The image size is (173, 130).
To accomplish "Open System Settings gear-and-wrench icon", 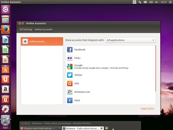I will pos(5,109).
